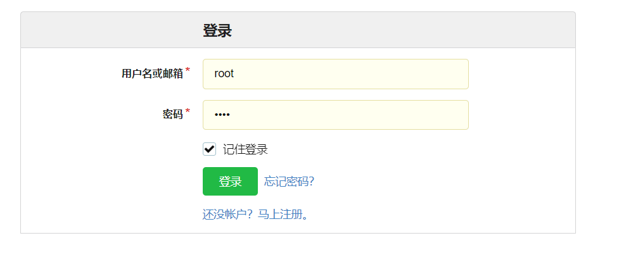The width and height of the screenshot is (638, 269).
Task: Place cursor on the masked password dots
Action: pyautogui.click(x=222, y=115)
